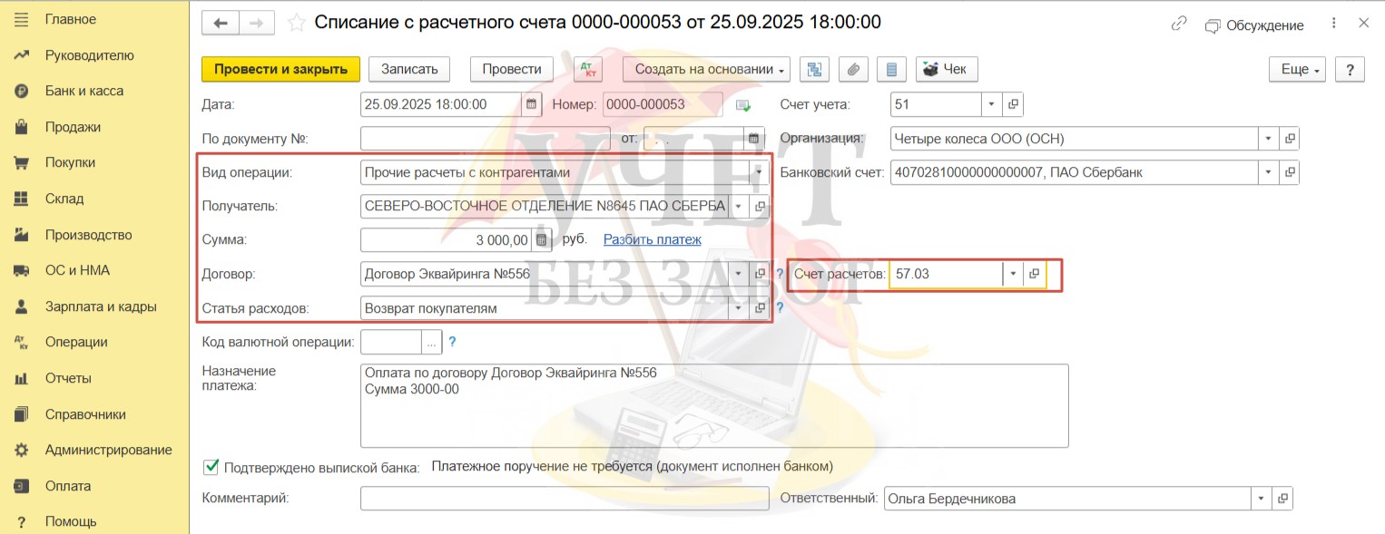Open calendar picker for Дата field
Viewport: 1385px width, 534px height.
532,104
